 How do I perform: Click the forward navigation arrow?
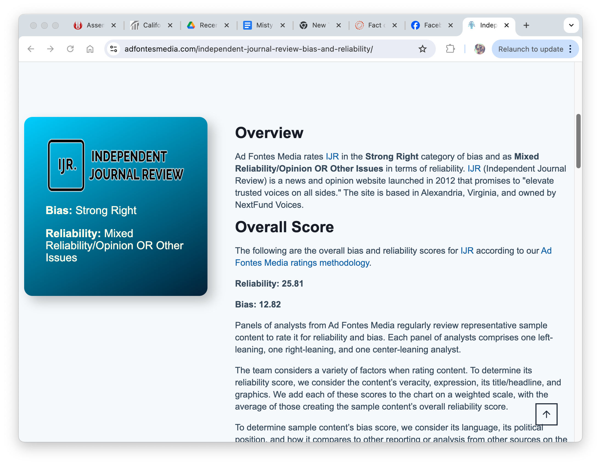tap(50, 49)
